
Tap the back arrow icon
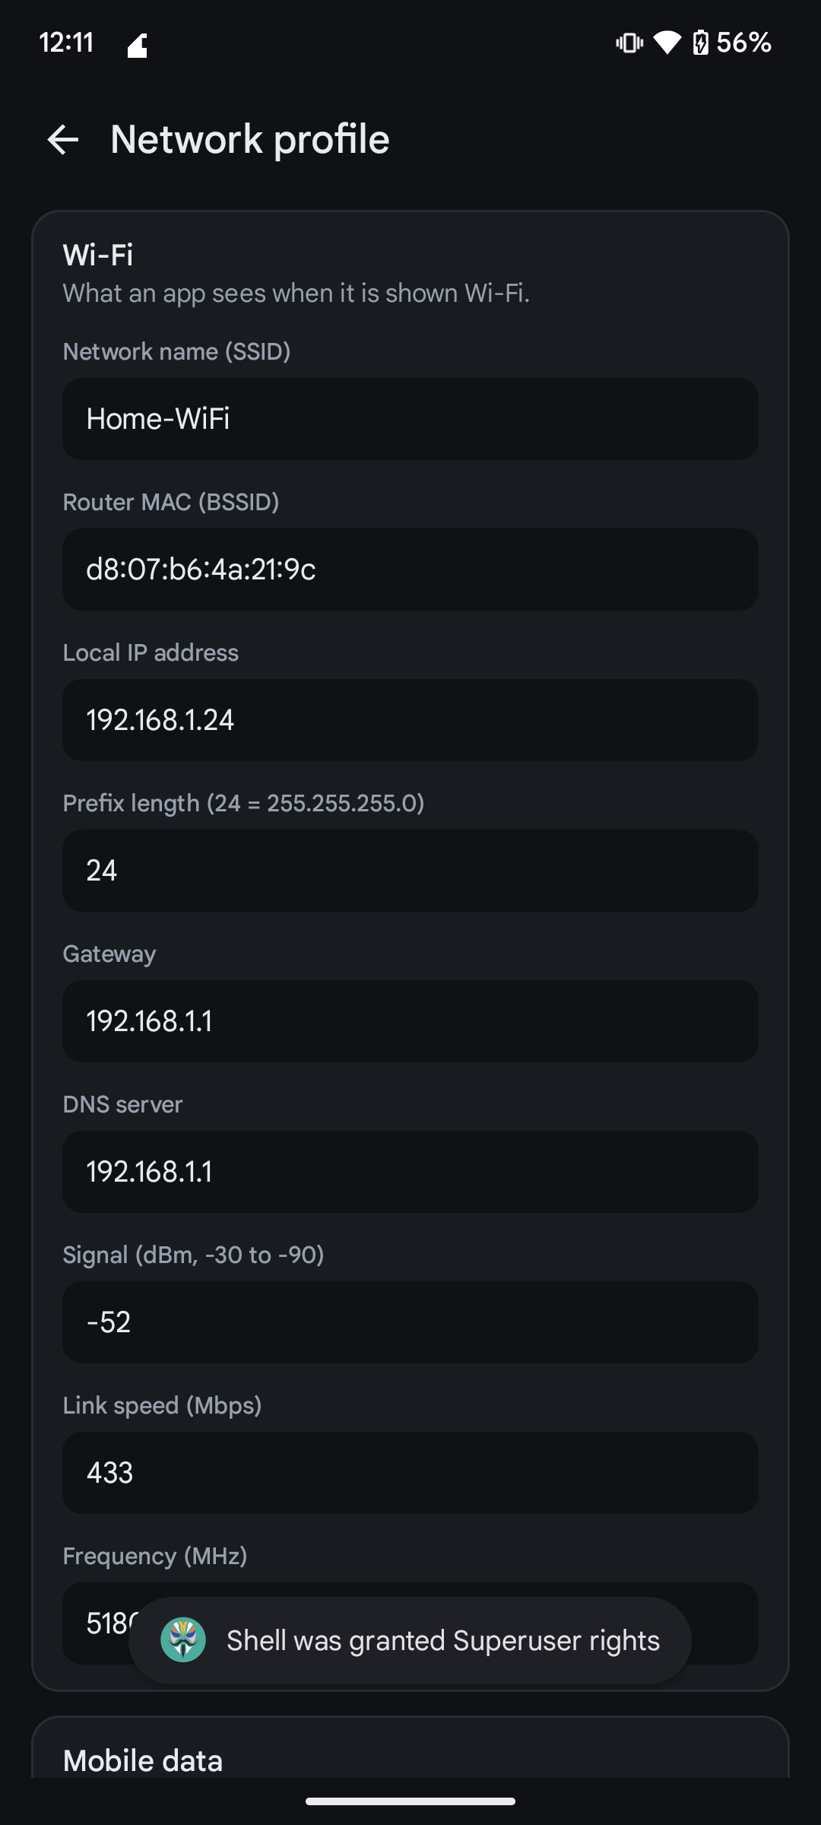62,140
